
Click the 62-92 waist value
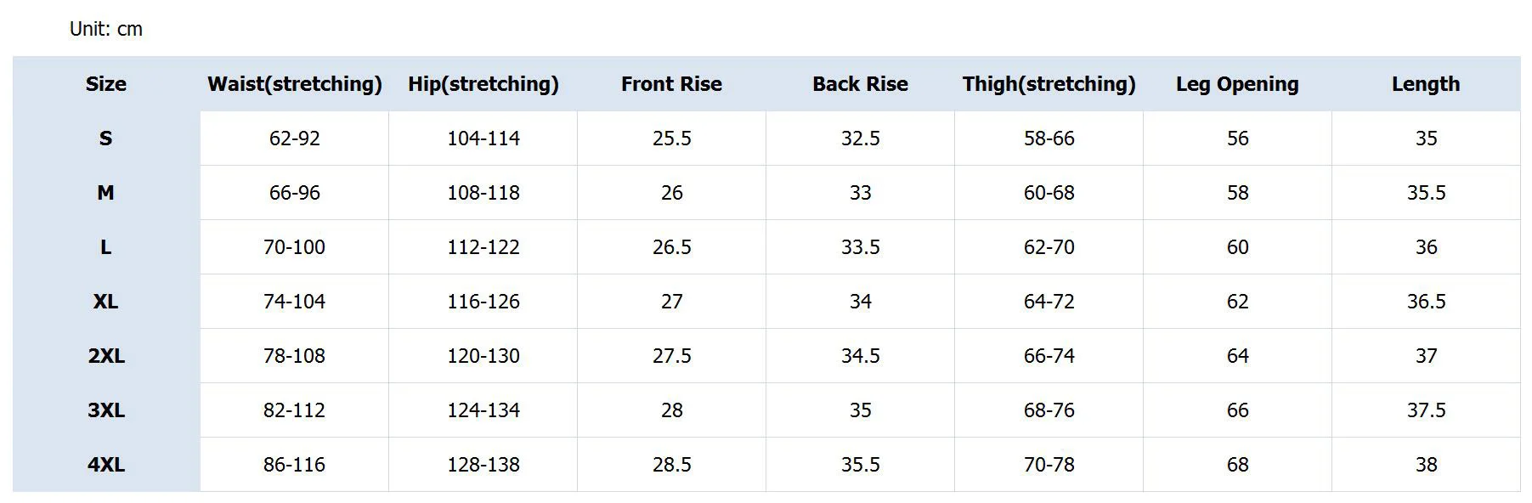pyautogui.click(x=294, y=138)
